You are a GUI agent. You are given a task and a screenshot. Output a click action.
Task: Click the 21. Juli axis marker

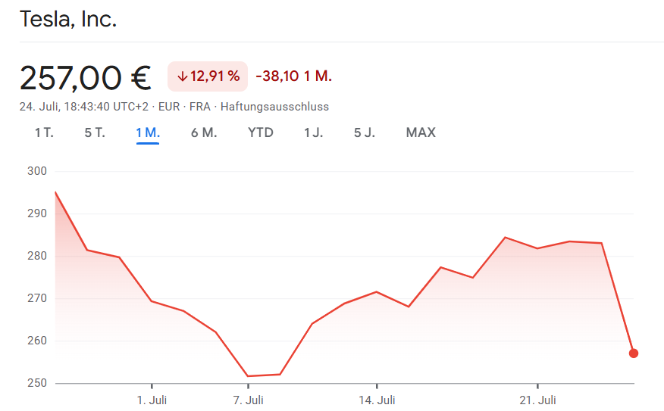point(538,400)
